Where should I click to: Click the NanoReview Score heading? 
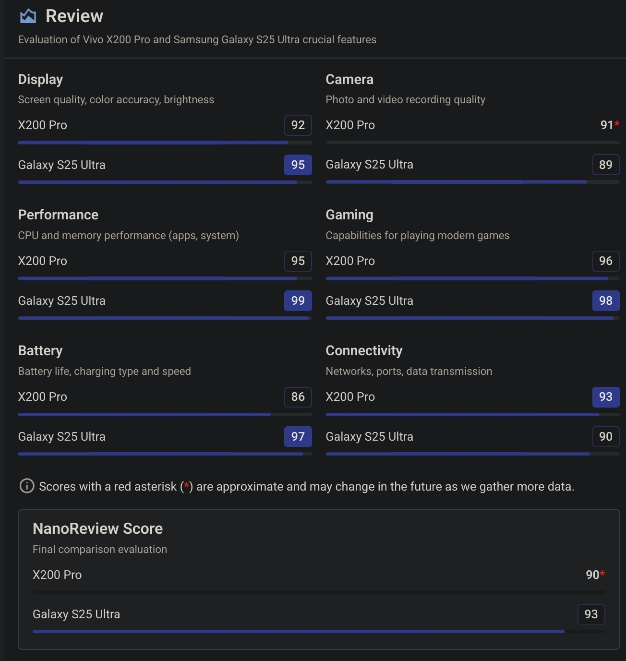97,529
